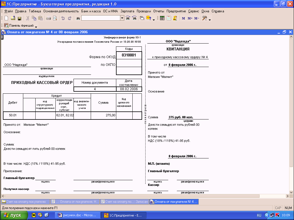The width and height of the screenshot is (294, 220).
Task: Expand the search field dropdown arrow
Action: pos(122,18)
